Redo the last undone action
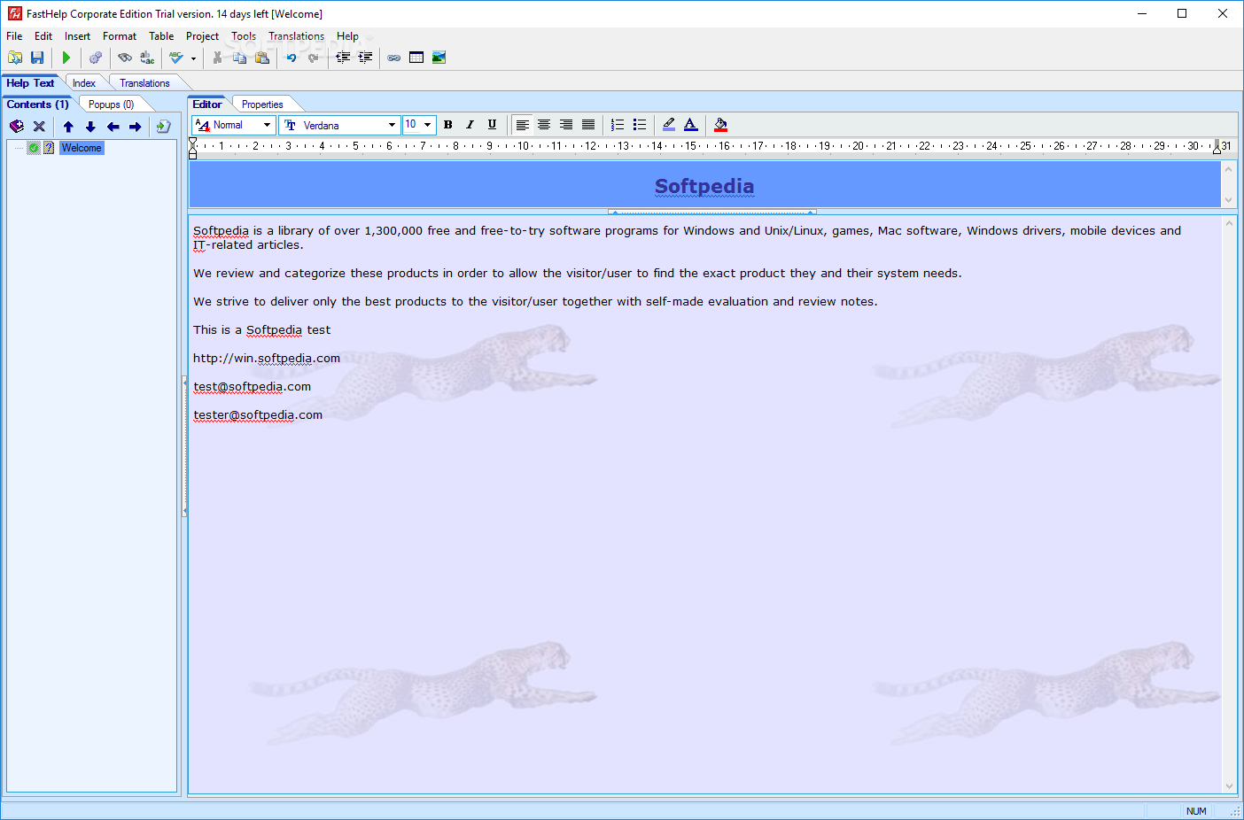Image resolution: width=1244 pixels, height=820 pixels. [x=313, y=58]
